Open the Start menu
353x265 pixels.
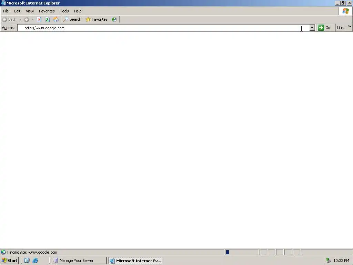(x=9, y=261)
